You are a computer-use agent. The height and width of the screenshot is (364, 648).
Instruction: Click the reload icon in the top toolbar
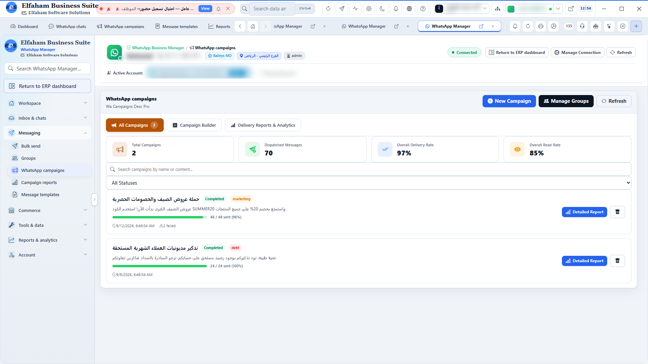pos(328,9)
